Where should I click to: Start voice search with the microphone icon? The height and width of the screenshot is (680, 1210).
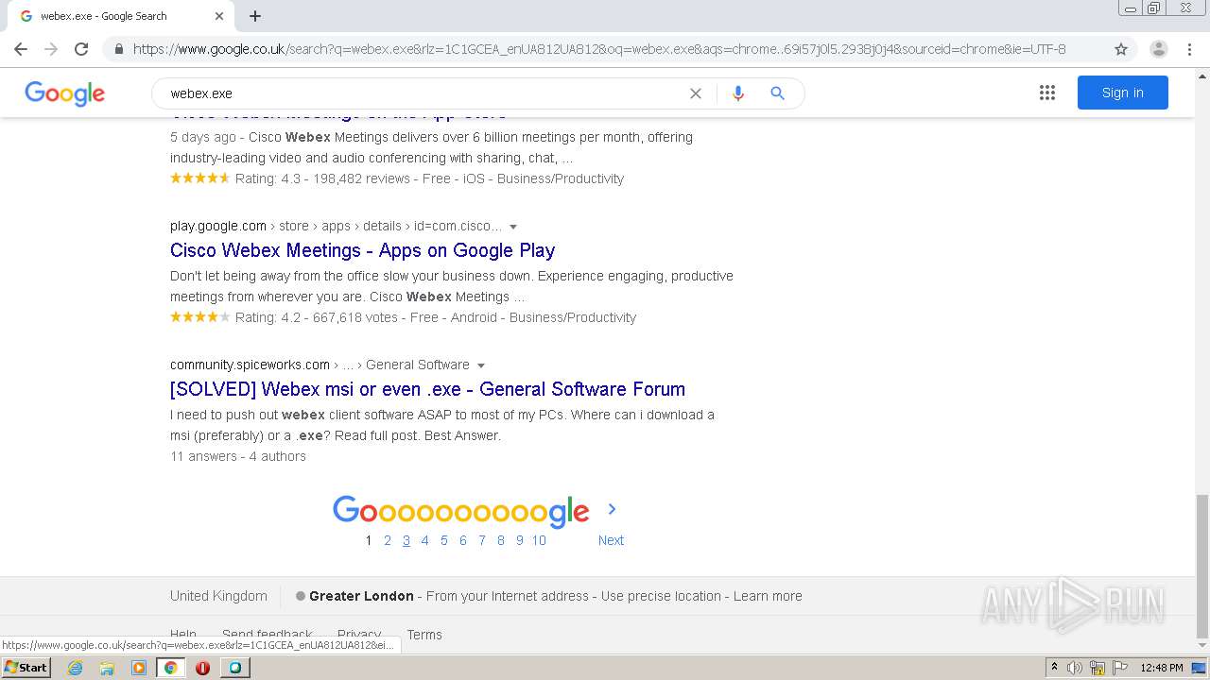[738, 93]
